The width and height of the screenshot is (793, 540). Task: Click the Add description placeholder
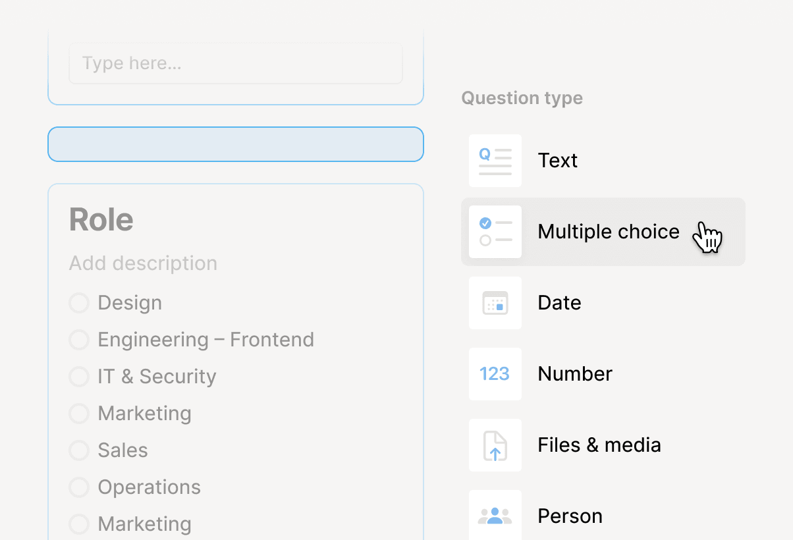pyautogui.click(x=143, y=263)
